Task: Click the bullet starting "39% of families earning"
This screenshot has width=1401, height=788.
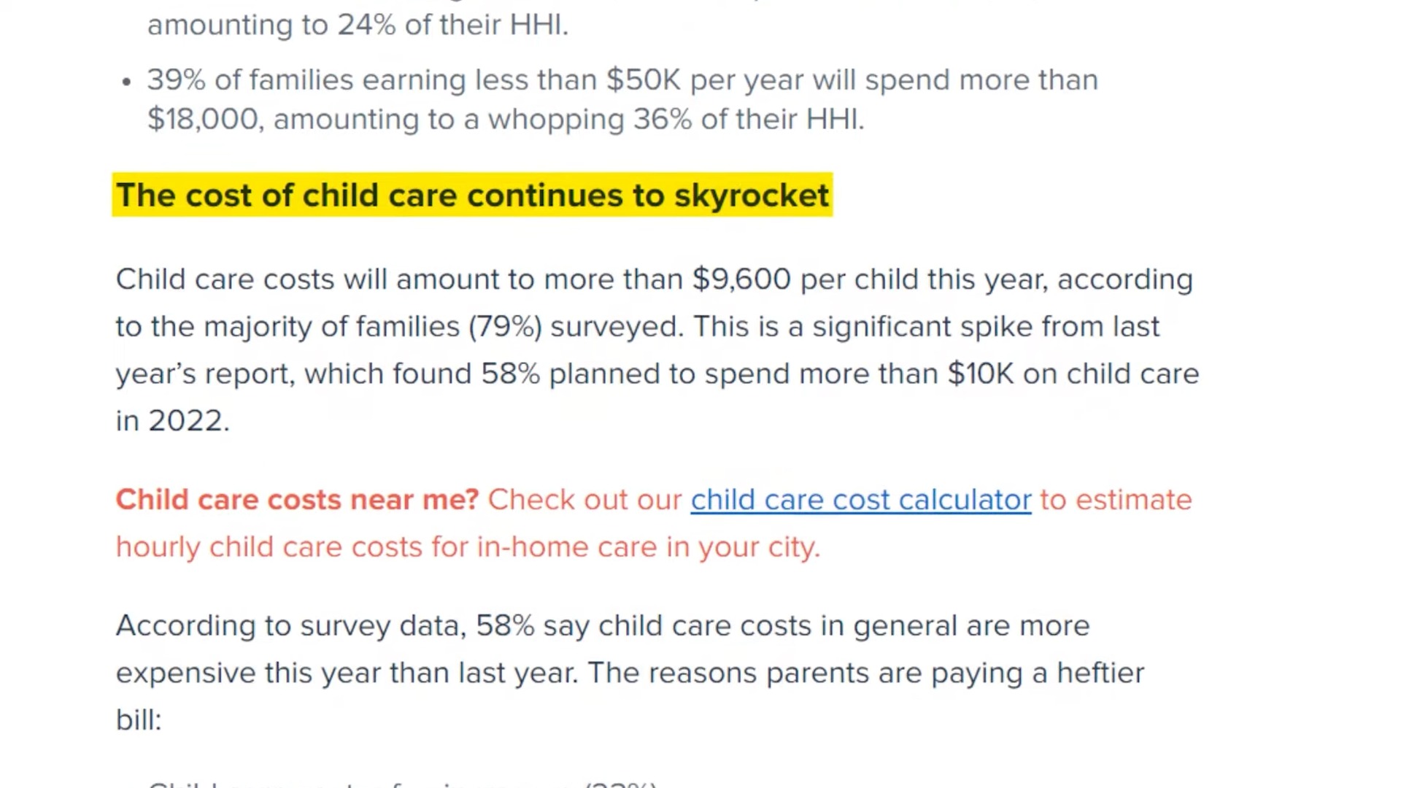Action: pyautogui.click(x=622, y=99)
